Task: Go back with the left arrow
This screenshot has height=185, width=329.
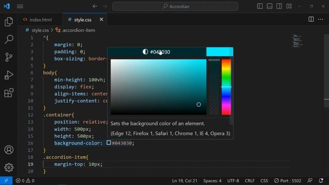Action: pos(95,6)
